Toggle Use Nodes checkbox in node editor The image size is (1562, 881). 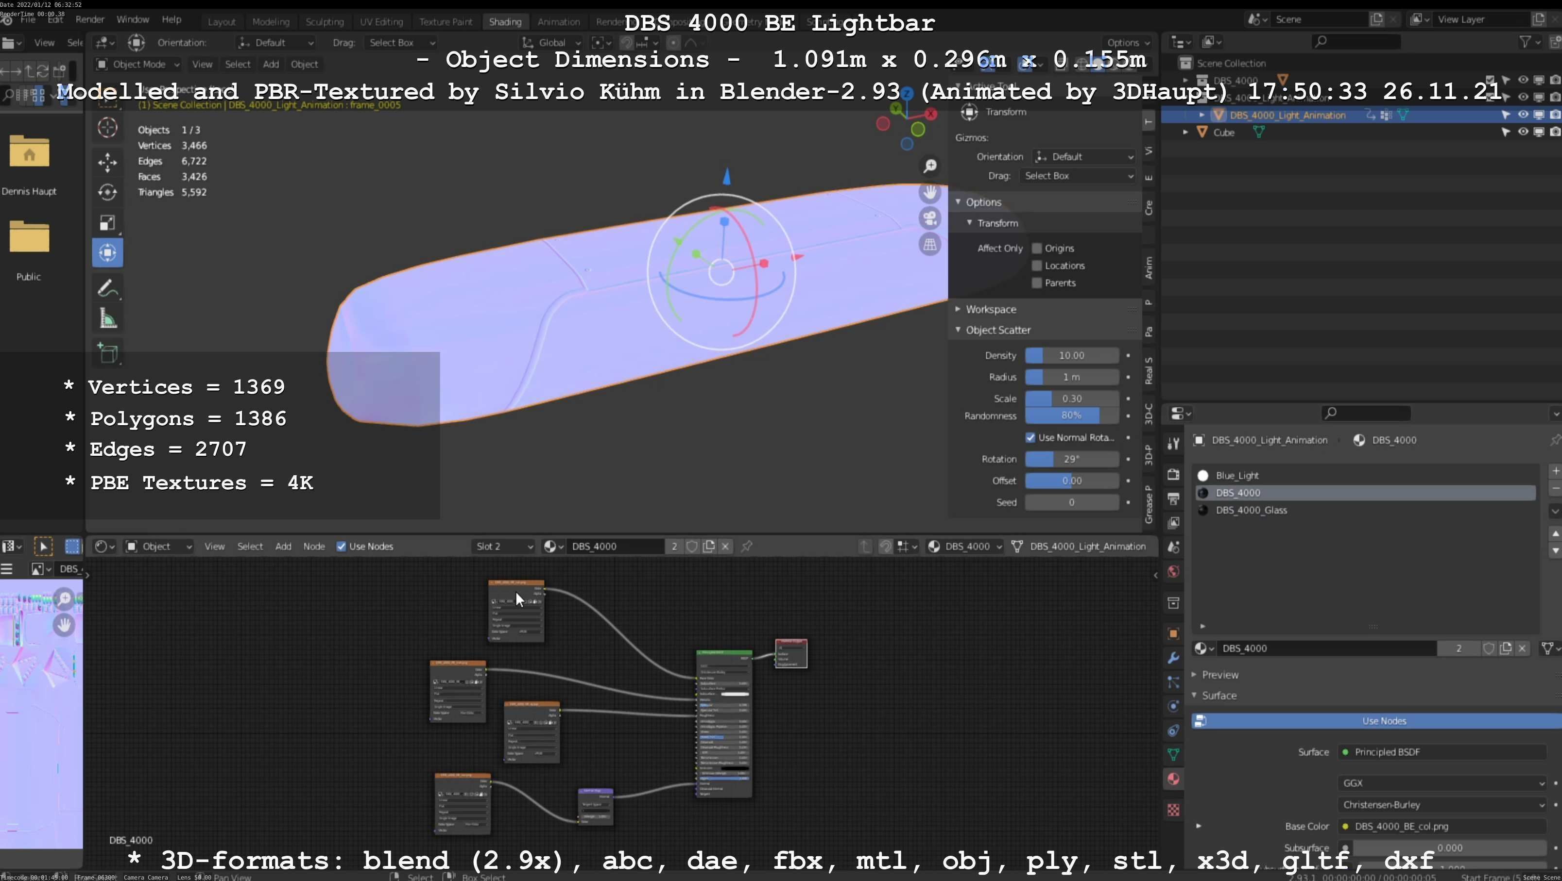(342, 547)
